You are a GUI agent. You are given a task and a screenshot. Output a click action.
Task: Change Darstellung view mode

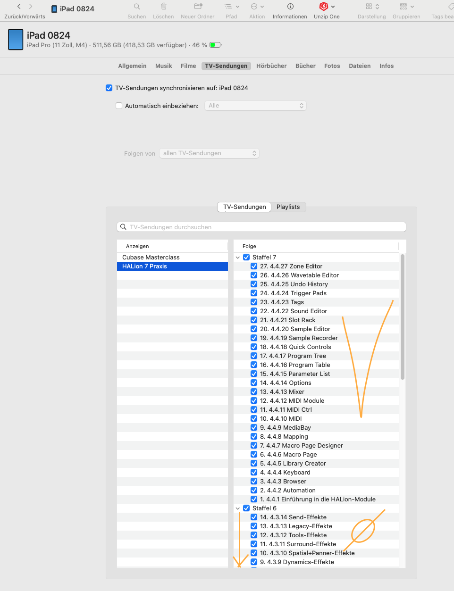tap(372, 7)
